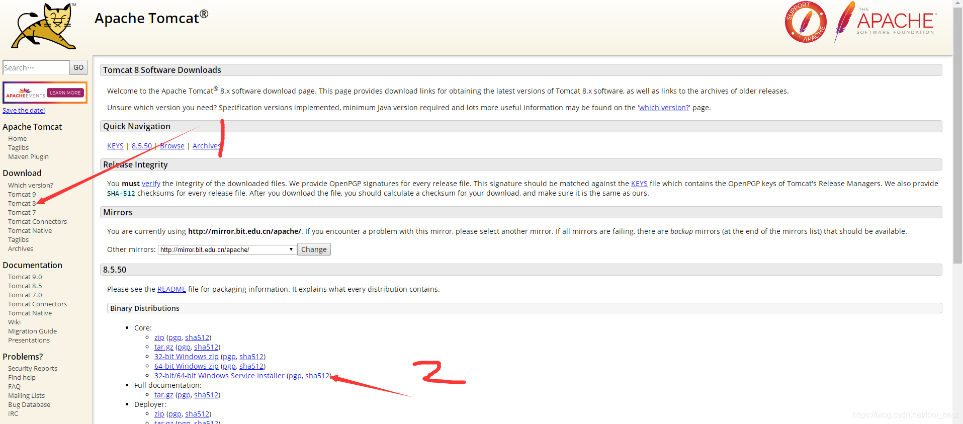Open sha512 for Full documentation tar.gz
This screenshot has width=963, height=424.
point(206,395)
